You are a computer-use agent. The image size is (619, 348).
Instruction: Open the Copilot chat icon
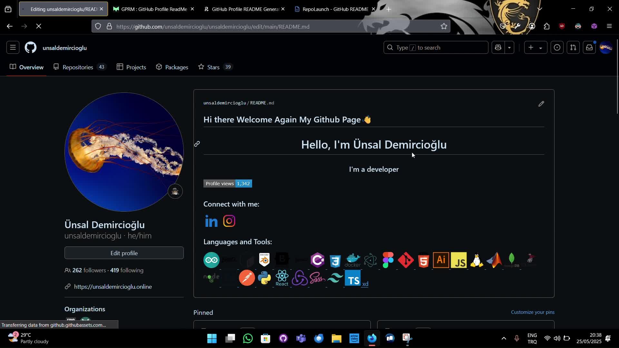click(x=498, y=48)
